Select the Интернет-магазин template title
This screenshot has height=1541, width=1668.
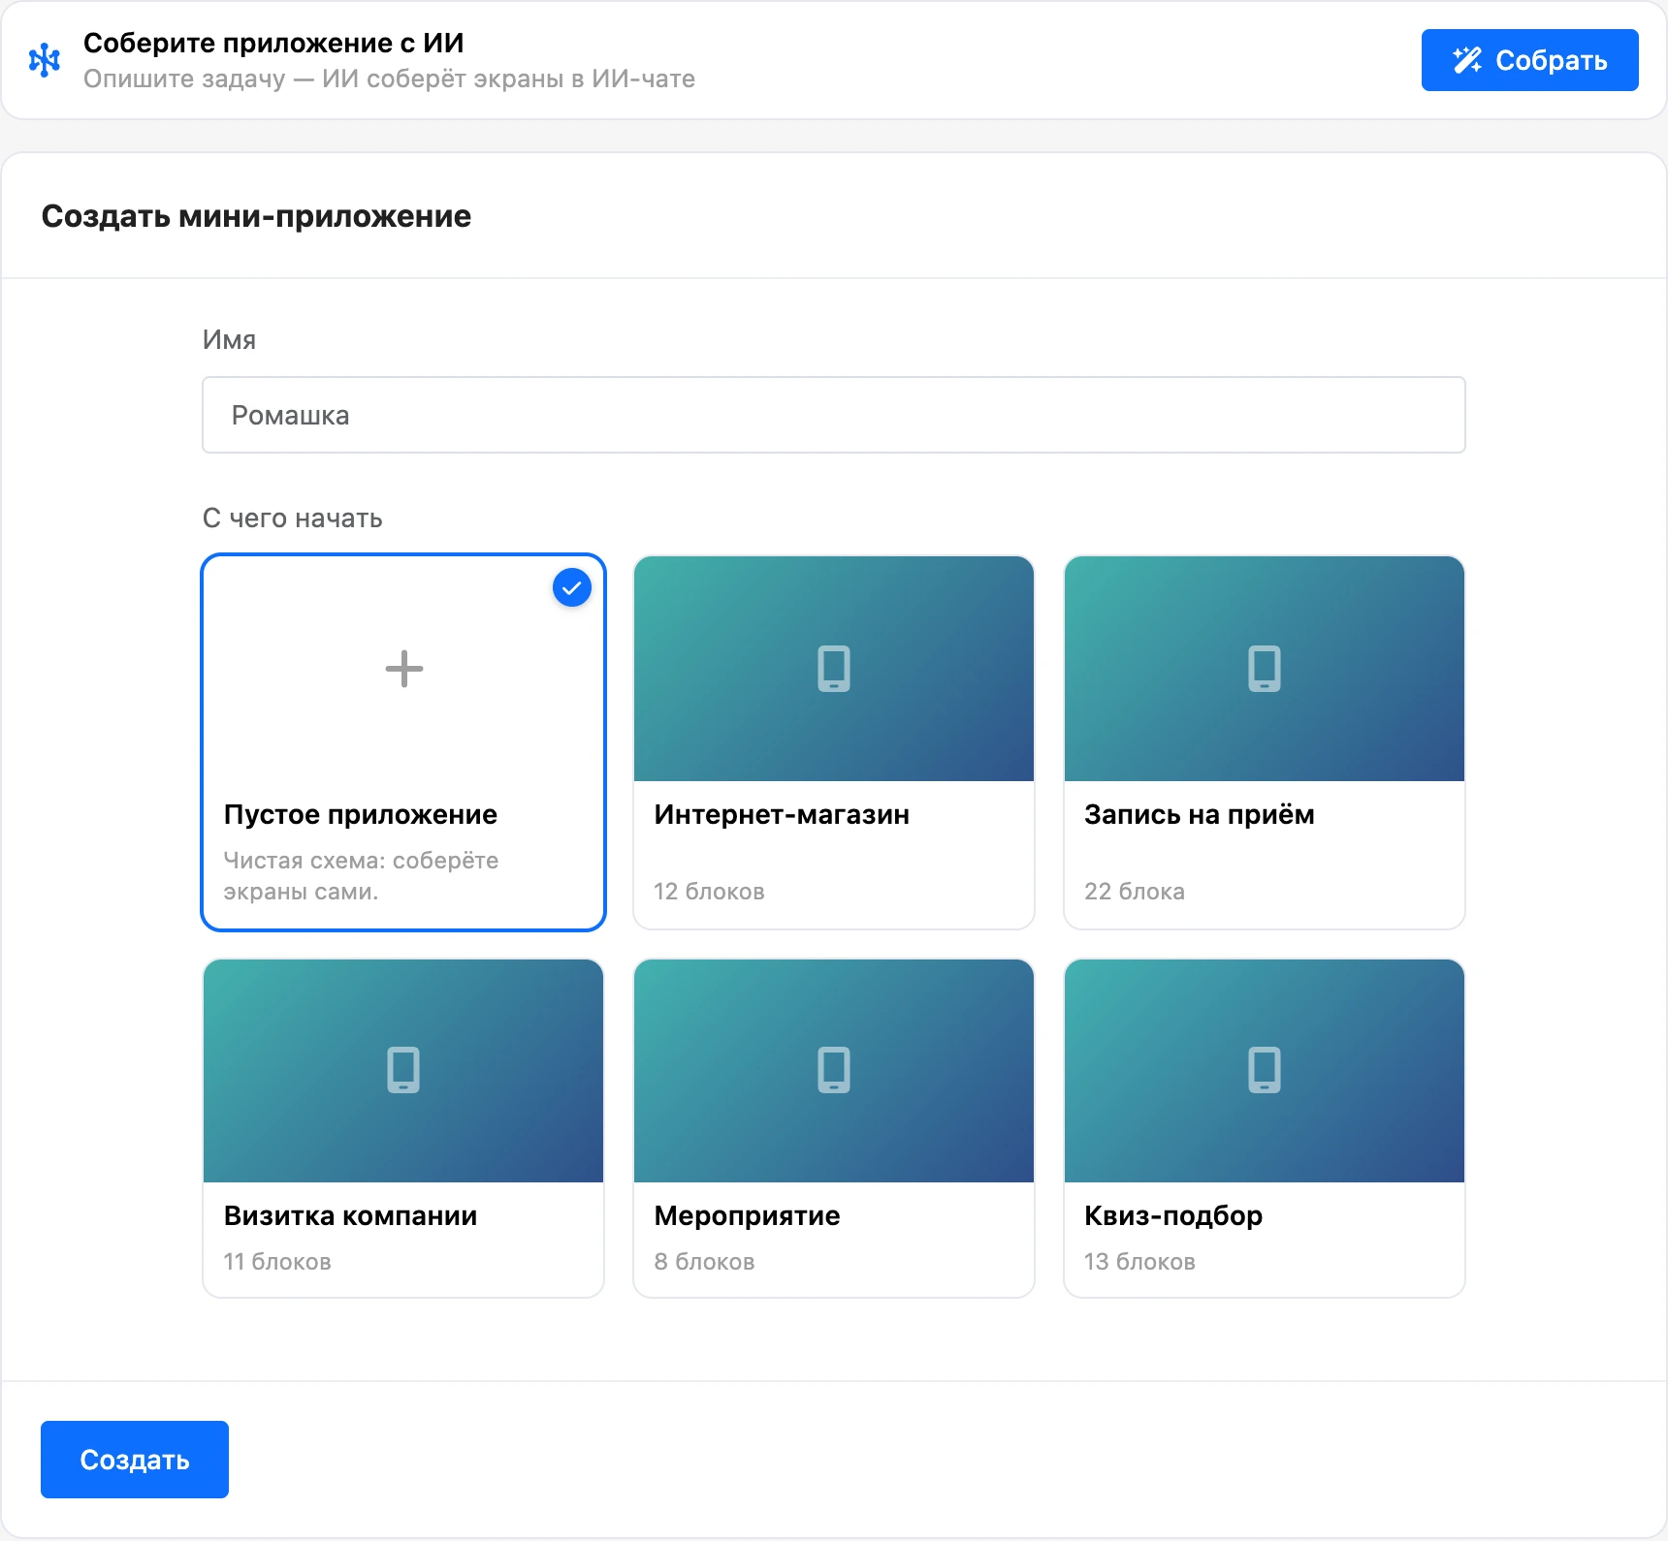(782, 814)
